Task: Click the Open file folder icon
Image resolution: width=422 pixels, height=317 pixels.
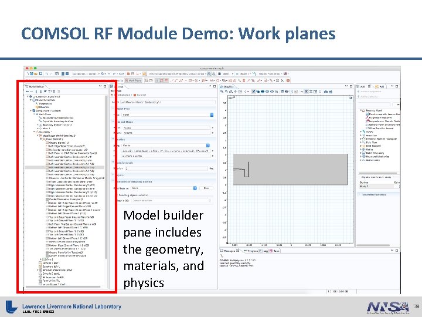Action: coord(36,73)
